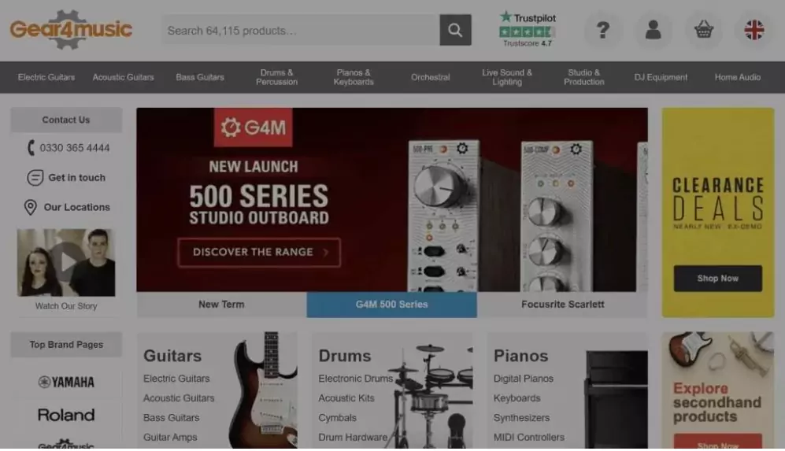Click the Discover The Range button
The height and width of the screenshot is (451, 785).
259,253
